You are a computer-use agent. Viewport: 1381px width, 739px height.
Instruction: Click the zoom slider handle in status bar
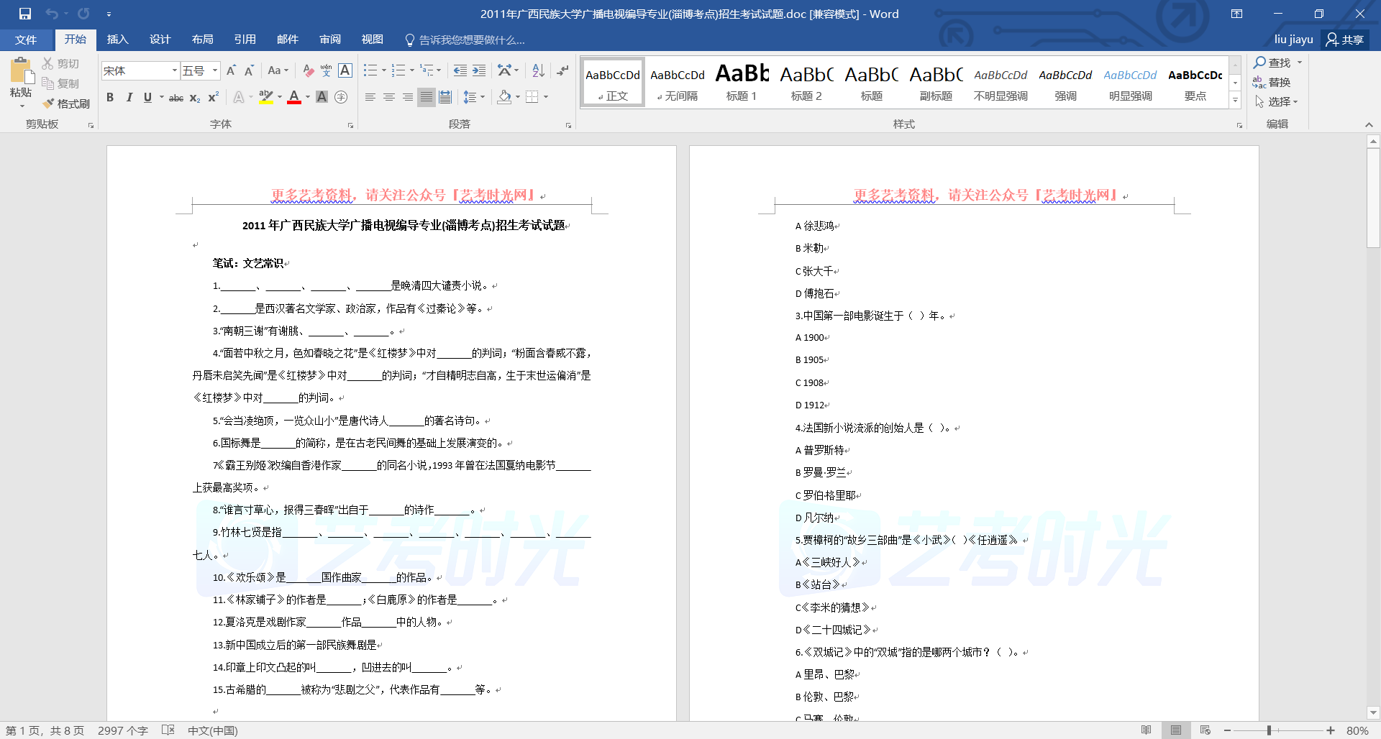coord(1269,730)
